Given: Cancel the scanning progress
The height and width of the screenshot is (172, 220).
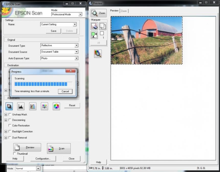Looking at the screenshot, I should [x=65, y=91].
